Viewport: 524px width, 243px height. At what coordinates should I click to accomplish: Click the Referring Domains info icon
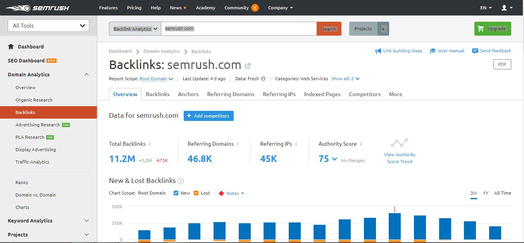click(x=238, y=144)
